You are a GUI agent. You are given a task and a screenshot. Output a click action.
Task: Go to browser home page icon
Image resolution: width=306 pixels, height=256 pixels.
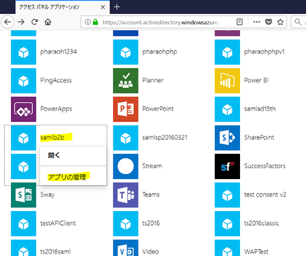[x=48, y=22]
